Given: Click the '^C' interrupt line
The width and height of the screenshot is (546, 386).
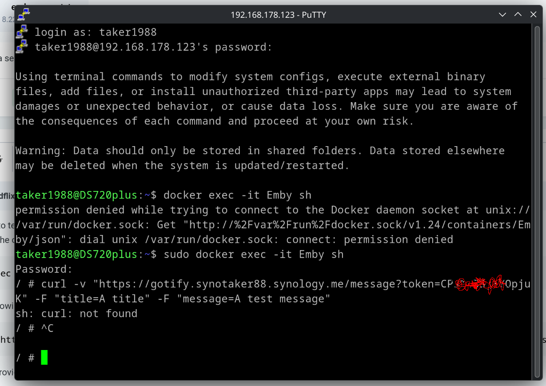Looking at the screenshot, I should (47, 328).
